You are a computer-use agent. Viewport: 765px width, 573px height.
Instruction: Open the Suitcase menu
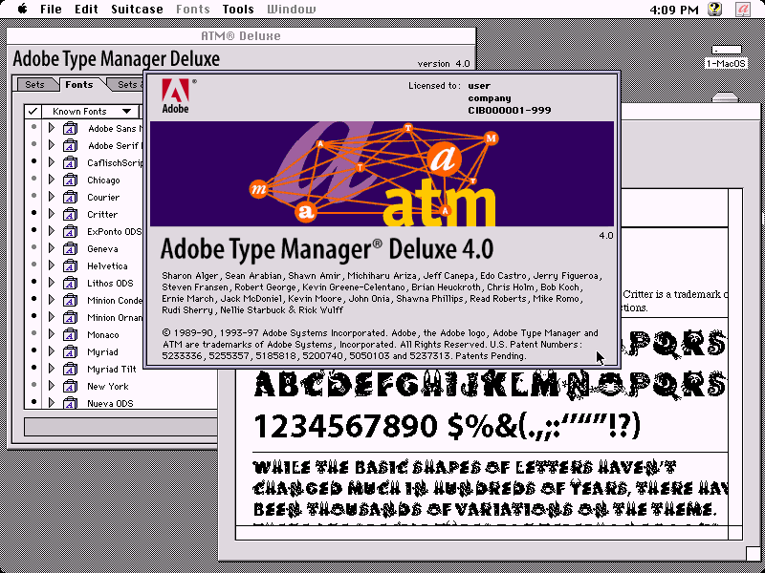[136, 10]
